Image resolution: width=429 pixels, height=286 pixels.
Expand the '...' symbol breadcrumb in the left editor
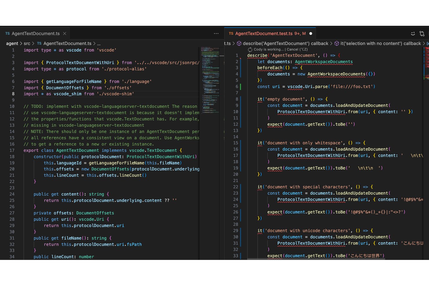click(x=99, y=44)
